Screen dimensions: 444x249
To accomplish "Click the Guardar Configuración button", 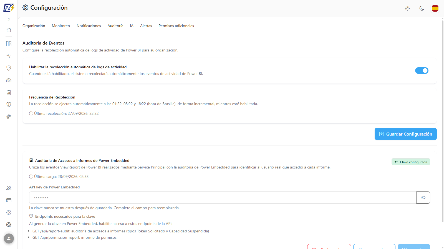I will coord(406,134).
